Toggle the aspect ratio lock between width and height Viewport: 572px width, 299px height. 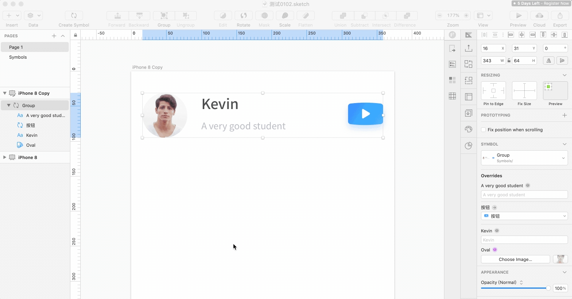509,61
